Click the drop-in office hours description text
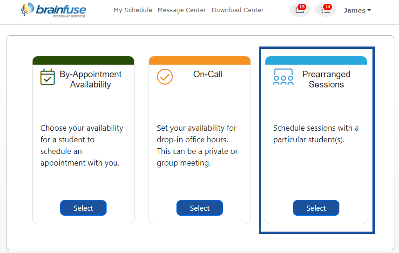 tap(196, 146)
